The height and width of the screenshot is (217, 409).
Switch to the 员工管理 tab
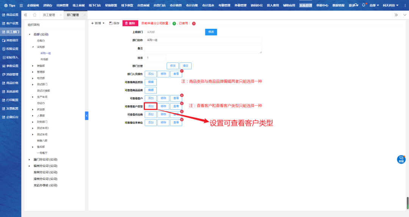point(49,15)
